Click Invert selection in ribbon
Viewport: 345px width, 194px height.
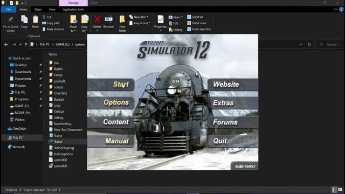(x=199, y=29)
